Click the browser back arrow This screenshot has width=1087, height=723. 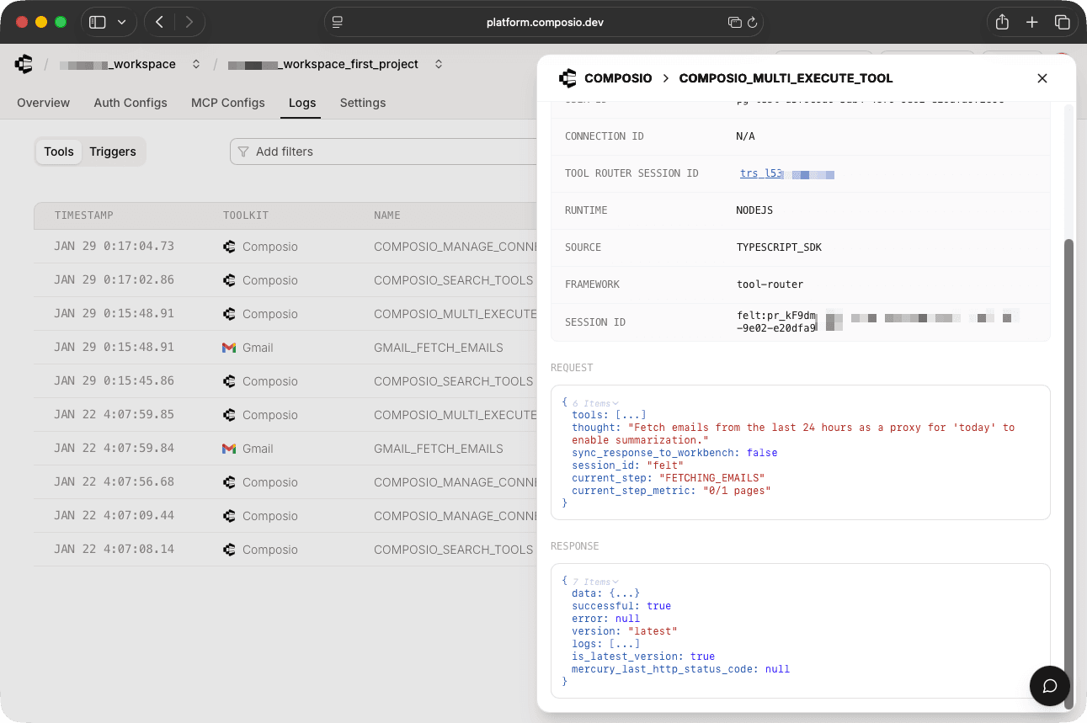pyautogui.click(x=160, y=23)
